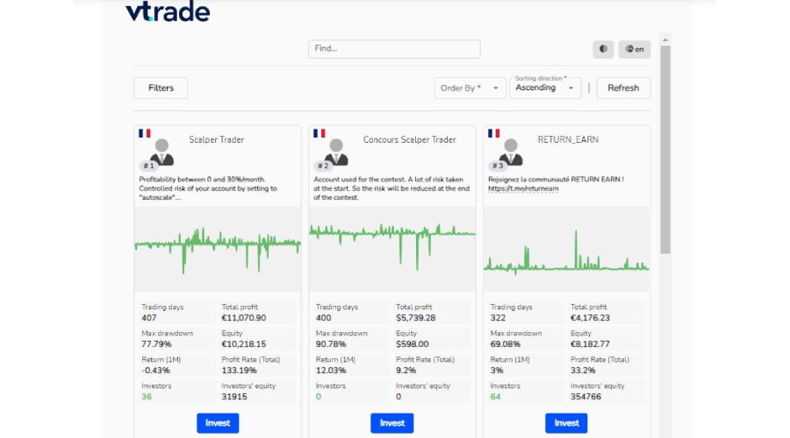790x438 pixels.
Task: Toggle dark mode contrast icon
Action: [603, 49]
